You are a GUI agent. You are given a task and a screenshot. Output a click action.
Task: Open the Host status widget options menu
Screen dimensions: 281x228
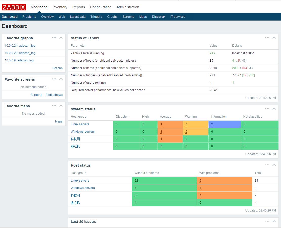[267, 165]
